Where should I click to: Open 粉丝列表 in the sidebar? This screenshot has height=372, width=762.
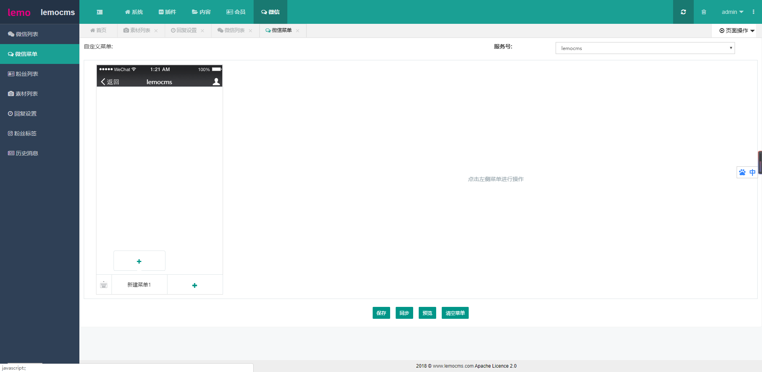click(27, 74)
